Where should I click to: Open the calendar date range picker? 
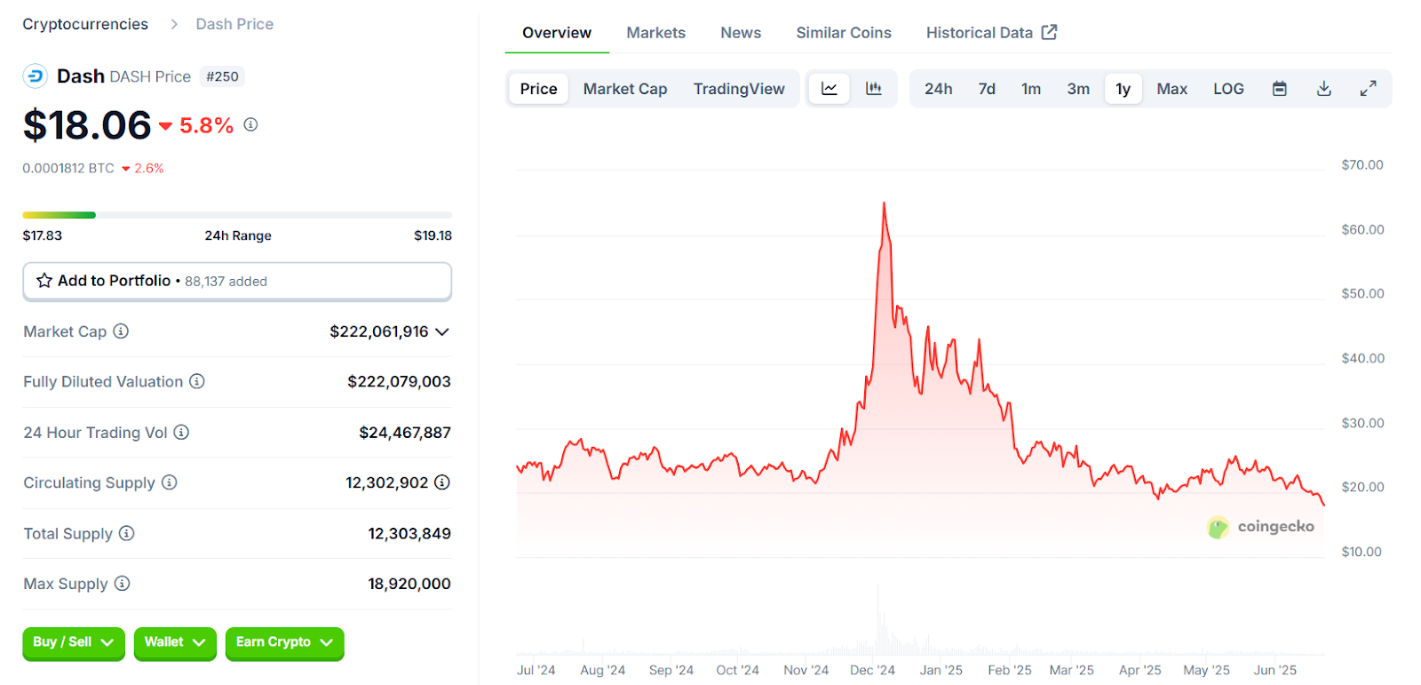coord(1279,89)
